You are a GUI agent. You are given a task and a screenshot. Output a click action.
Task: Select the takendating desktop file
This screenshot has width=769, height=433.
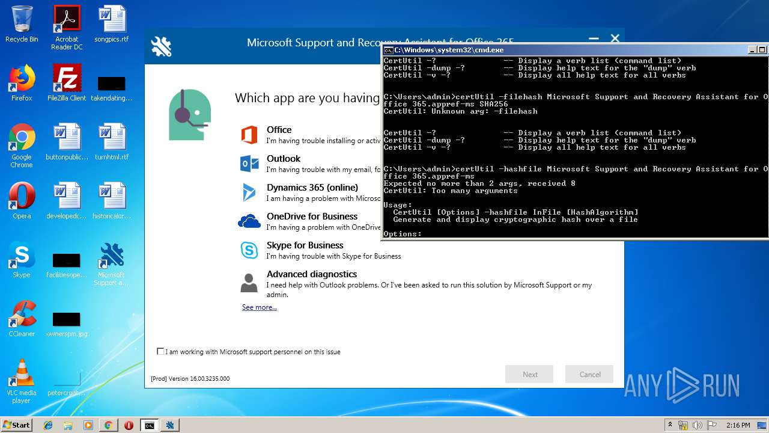pyautogui.click(x=112, y=88)
